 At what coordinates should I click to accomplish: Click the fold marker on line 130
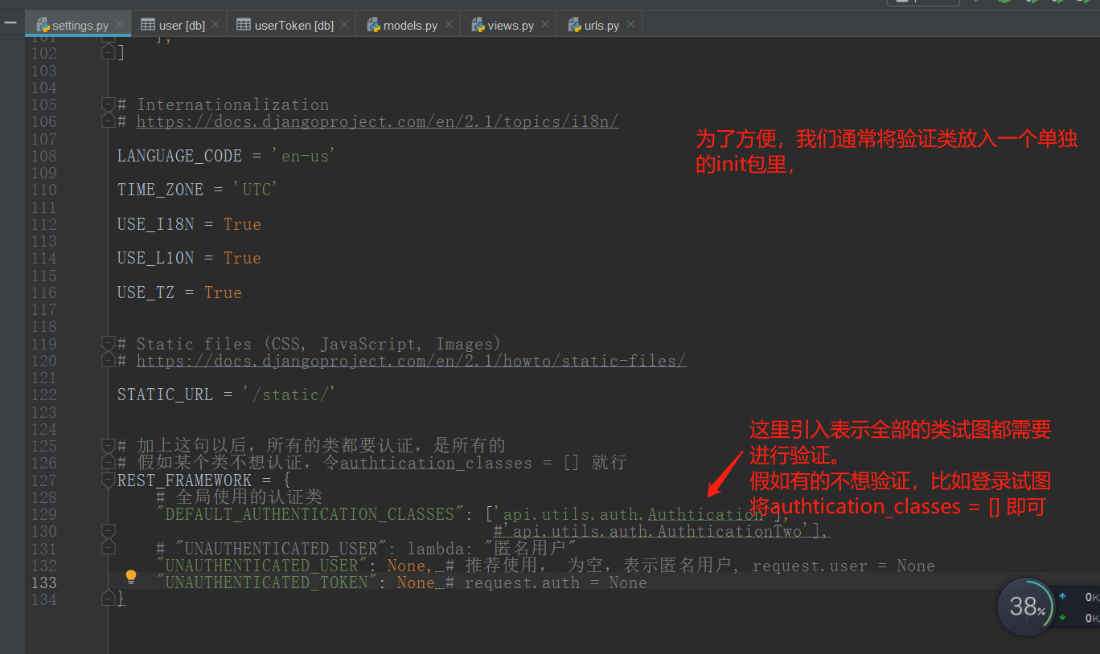click(109, 530)
